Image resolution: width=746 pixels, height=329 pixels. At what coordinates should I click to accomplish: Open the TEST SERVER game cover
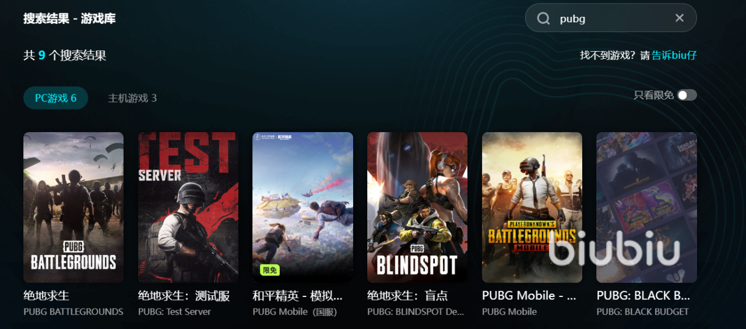coord(188,207)
